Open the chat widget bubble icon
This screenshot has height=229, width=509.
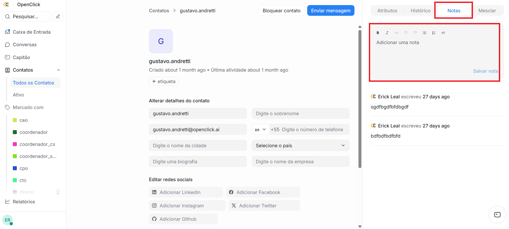pyautogui.click(x=497, y=215)
